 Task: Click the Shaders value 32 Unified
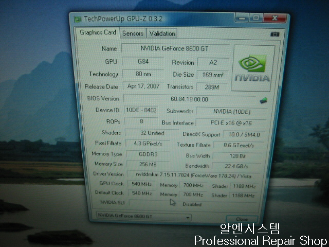(x=152, y=133)
